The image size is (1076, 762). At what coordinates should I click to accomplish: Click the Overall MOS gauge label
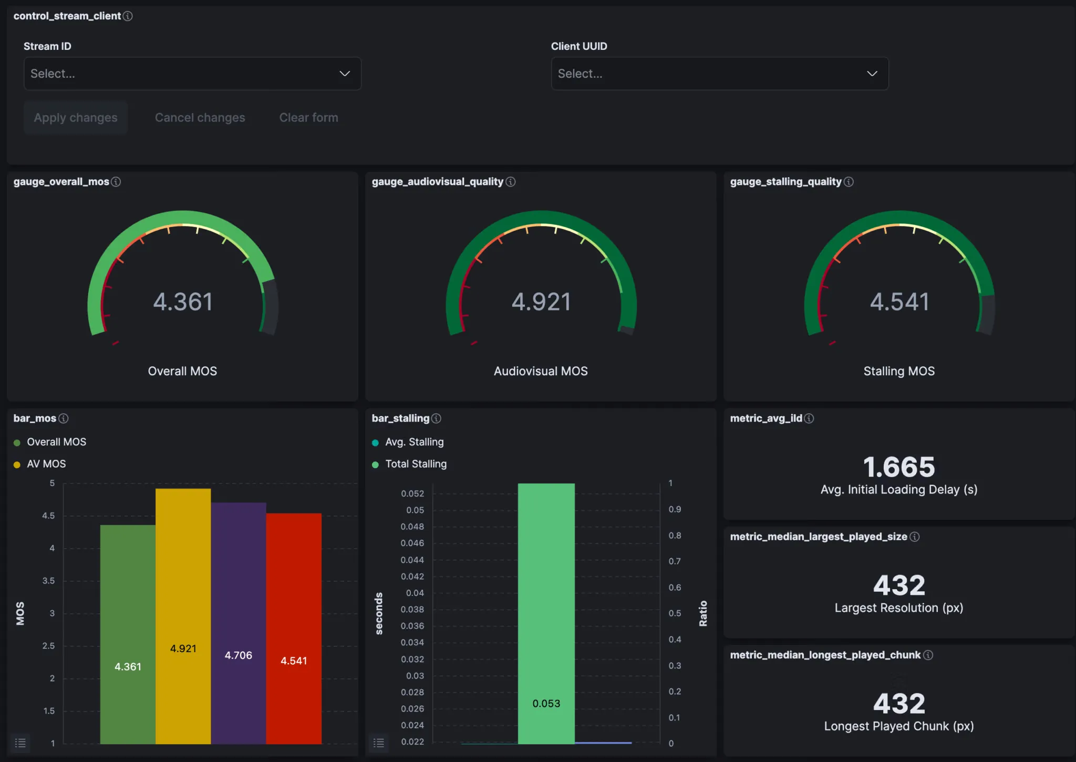point(182,371)
